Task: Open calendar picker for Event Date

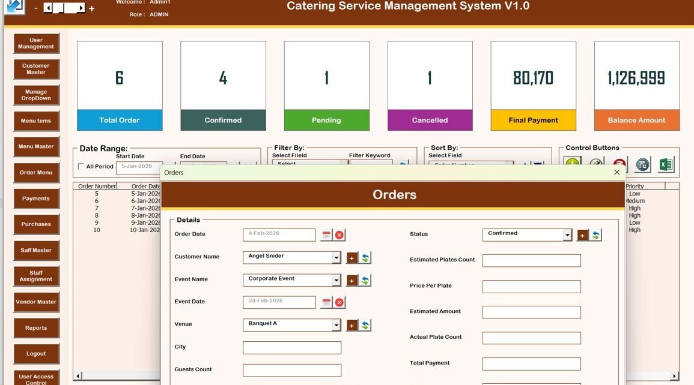Action: click(x=326, y=303)
